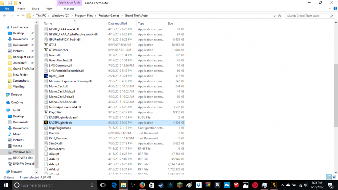
Task: Switch to details view layout icon
Action: point(329,177)
